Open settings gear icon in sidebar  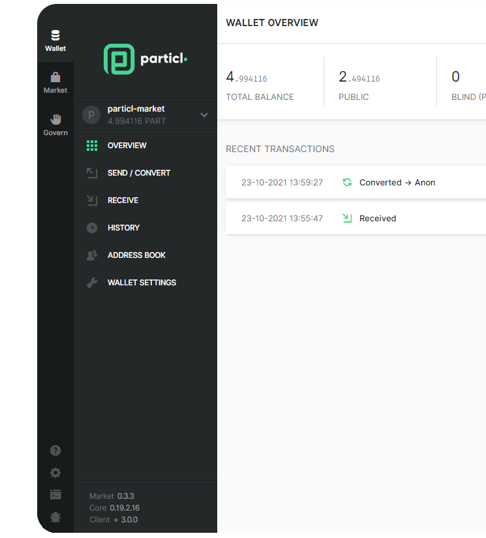(x=55, y=473)
